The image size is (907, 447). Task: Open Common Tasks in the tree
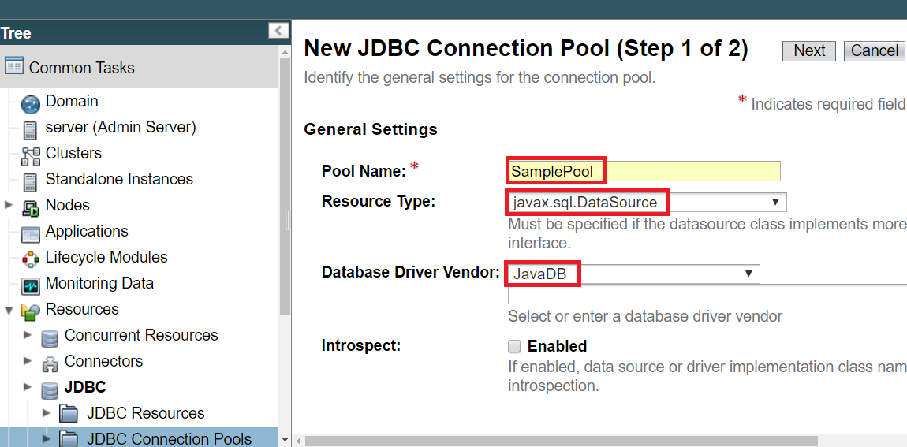pyautogui.click(x=81, y=68)
